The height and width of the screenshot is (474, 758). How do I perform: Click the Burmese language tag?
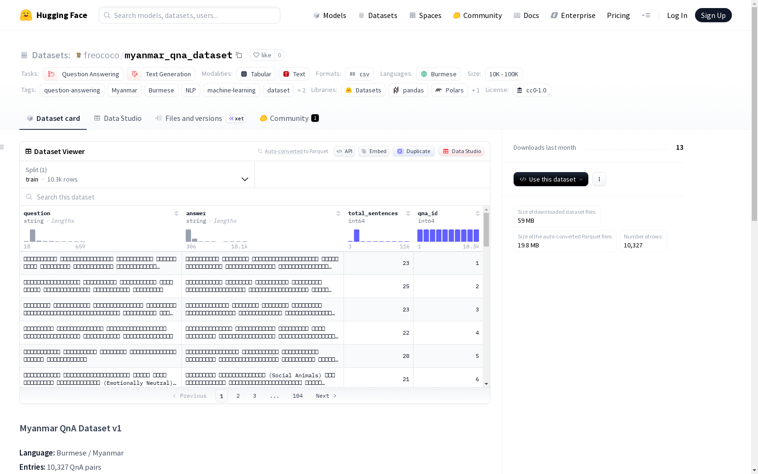click(x=439, y=74)
